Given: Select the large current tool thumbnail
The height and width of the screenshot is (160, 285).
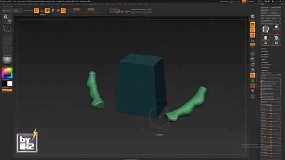Looking at the screenshot, I should [265, 30].
